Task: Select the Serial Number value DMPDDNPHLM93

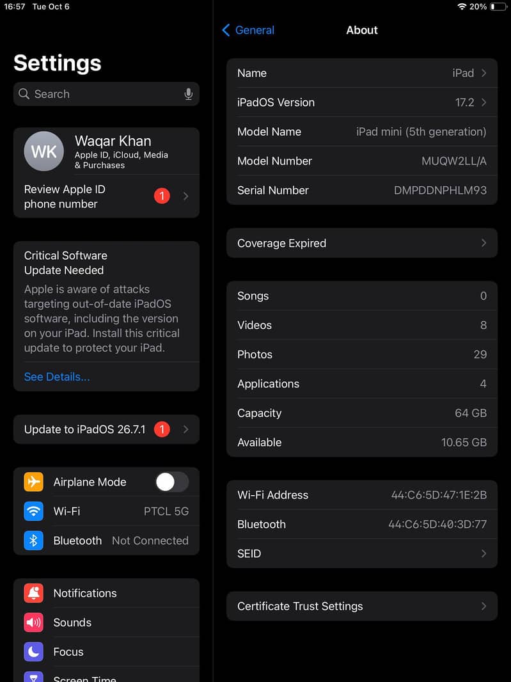Action: [440, 190]
